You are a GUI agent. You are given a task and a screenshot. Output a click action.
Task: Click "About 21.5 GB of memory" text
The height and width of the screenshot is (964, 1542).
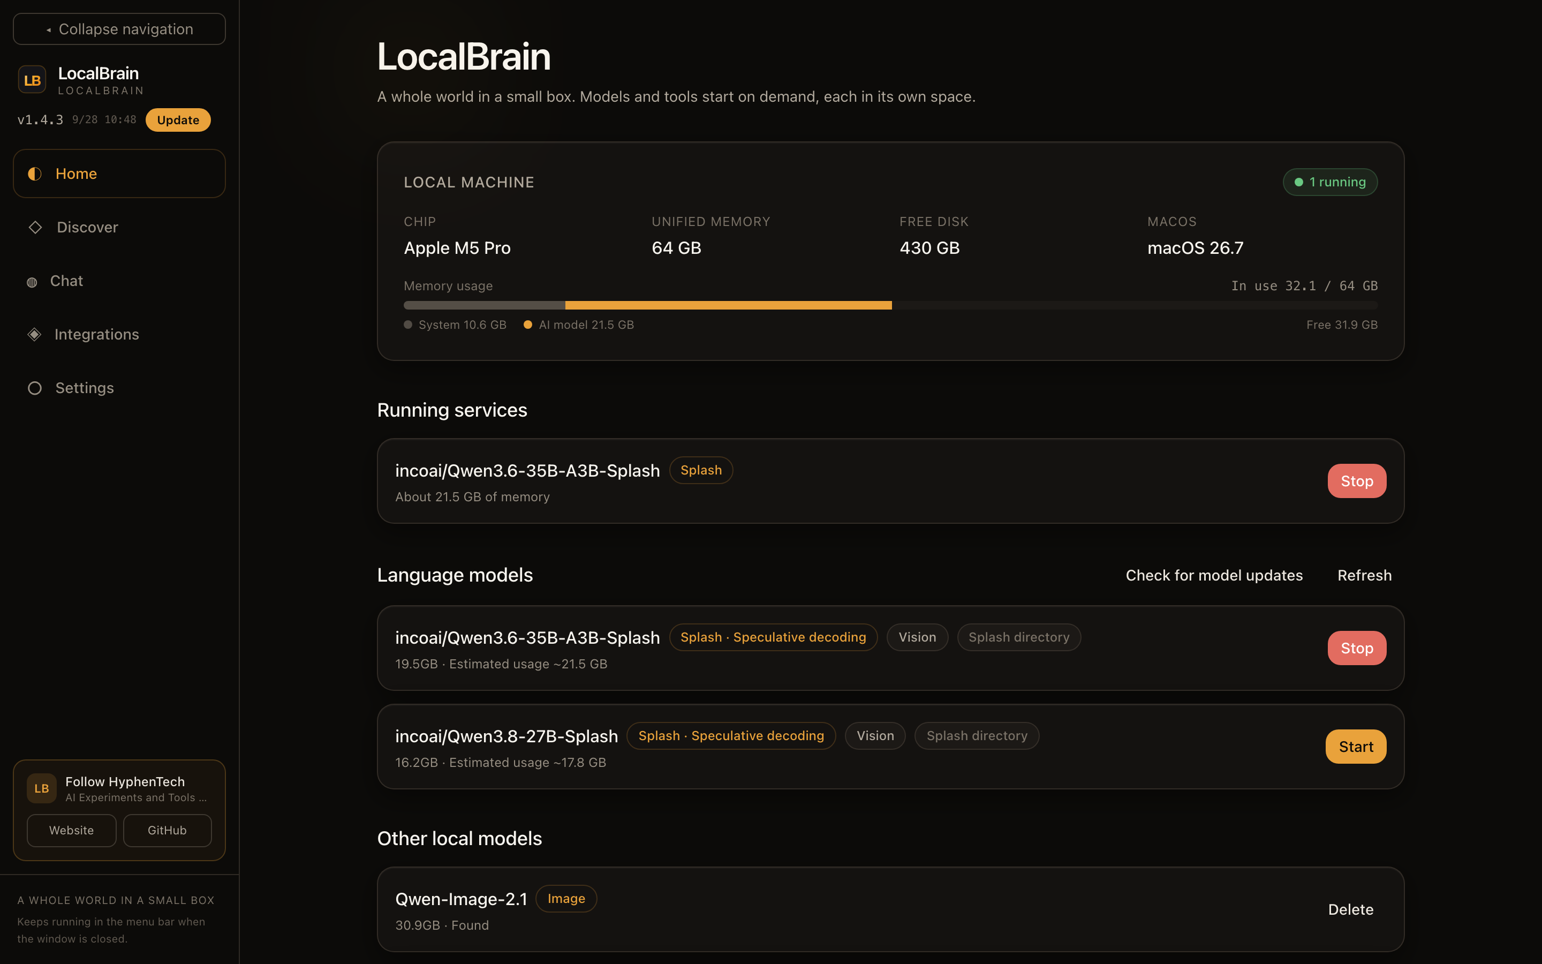coord(472,496)
